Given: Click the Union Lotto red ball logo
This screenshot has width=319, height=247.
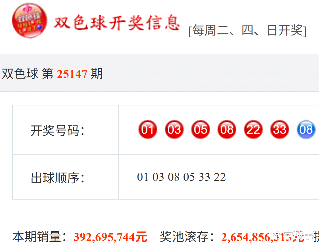Looking at the screenshot, I should pos(30,21).
